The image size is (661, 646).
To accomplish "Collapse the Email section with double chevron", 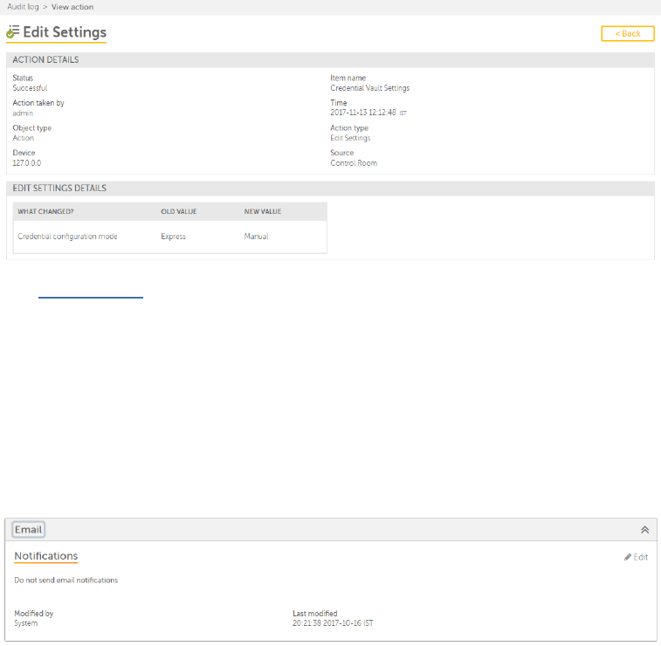I will pyautogui.click(x=644, y=529).
